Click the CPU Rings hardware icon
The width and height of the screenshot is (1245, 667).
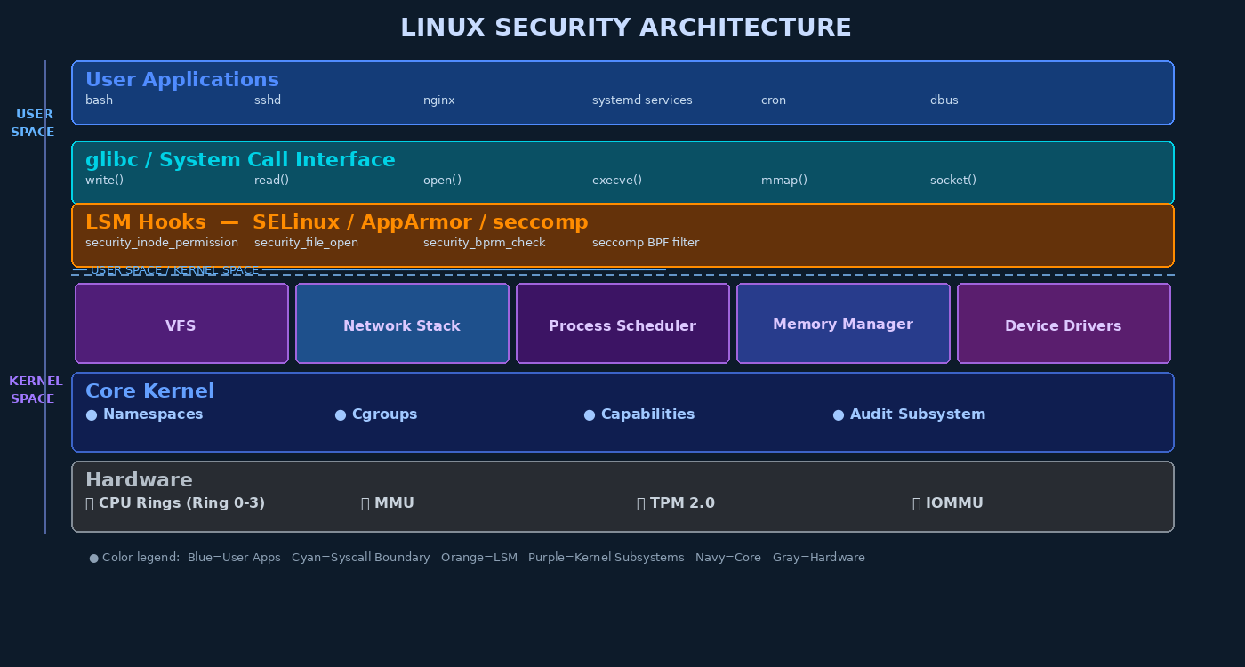[88, 502]
